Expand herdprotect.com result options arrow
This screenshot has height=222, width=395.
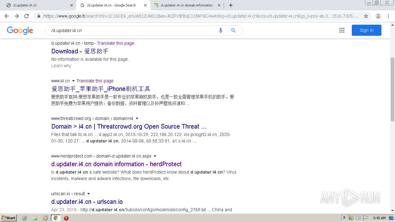tap(155, 156)
